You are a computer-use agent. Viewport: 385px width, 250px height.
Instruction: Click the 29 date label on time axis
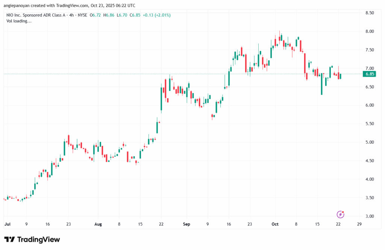point(359,224)
